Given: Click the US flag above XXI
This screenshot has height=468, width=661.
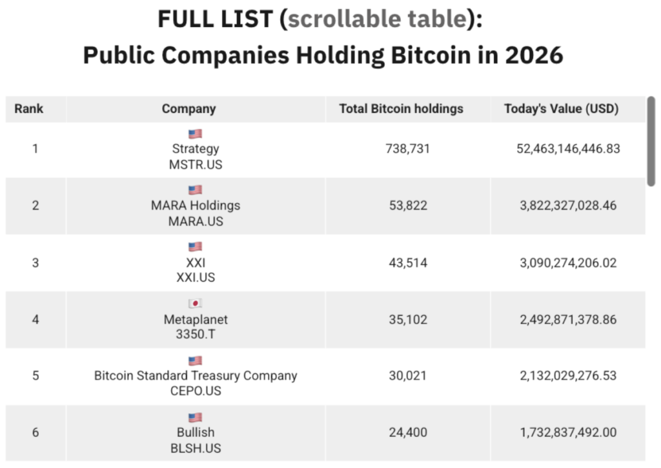Looking at the screenshot, I should tap(195, 247).
